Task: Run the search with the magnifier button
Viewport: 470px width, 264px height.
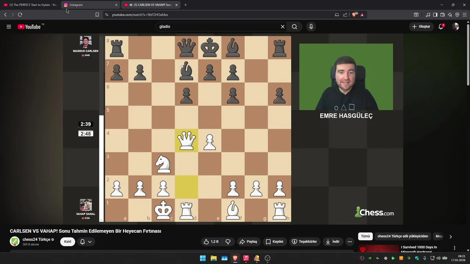Action: (x=294, y=27)
